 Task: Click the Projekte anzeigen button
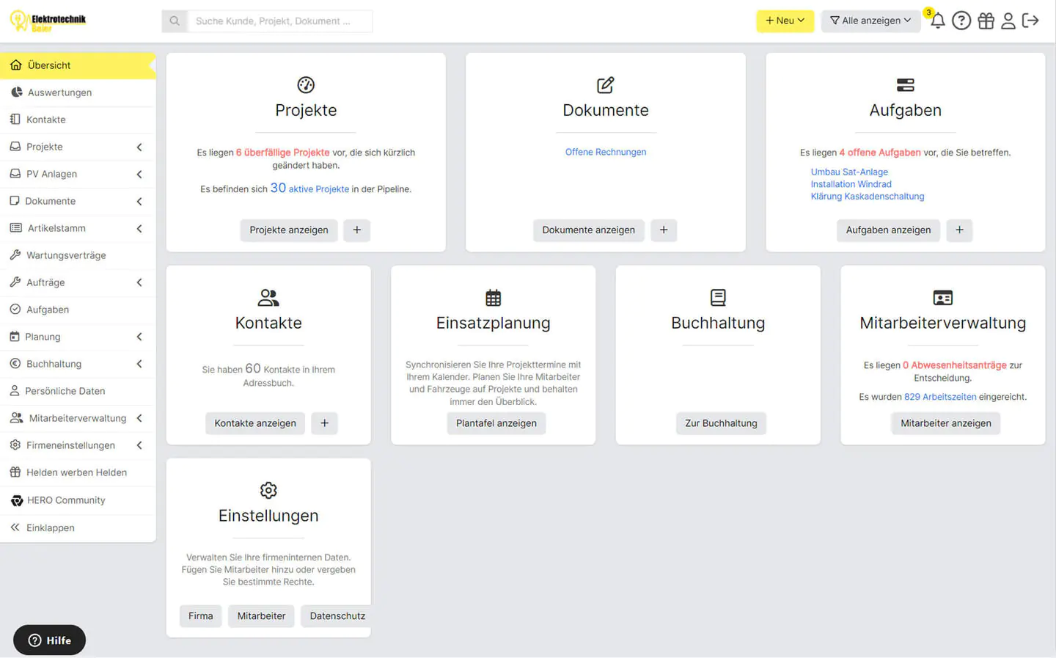tap(289, 230)
